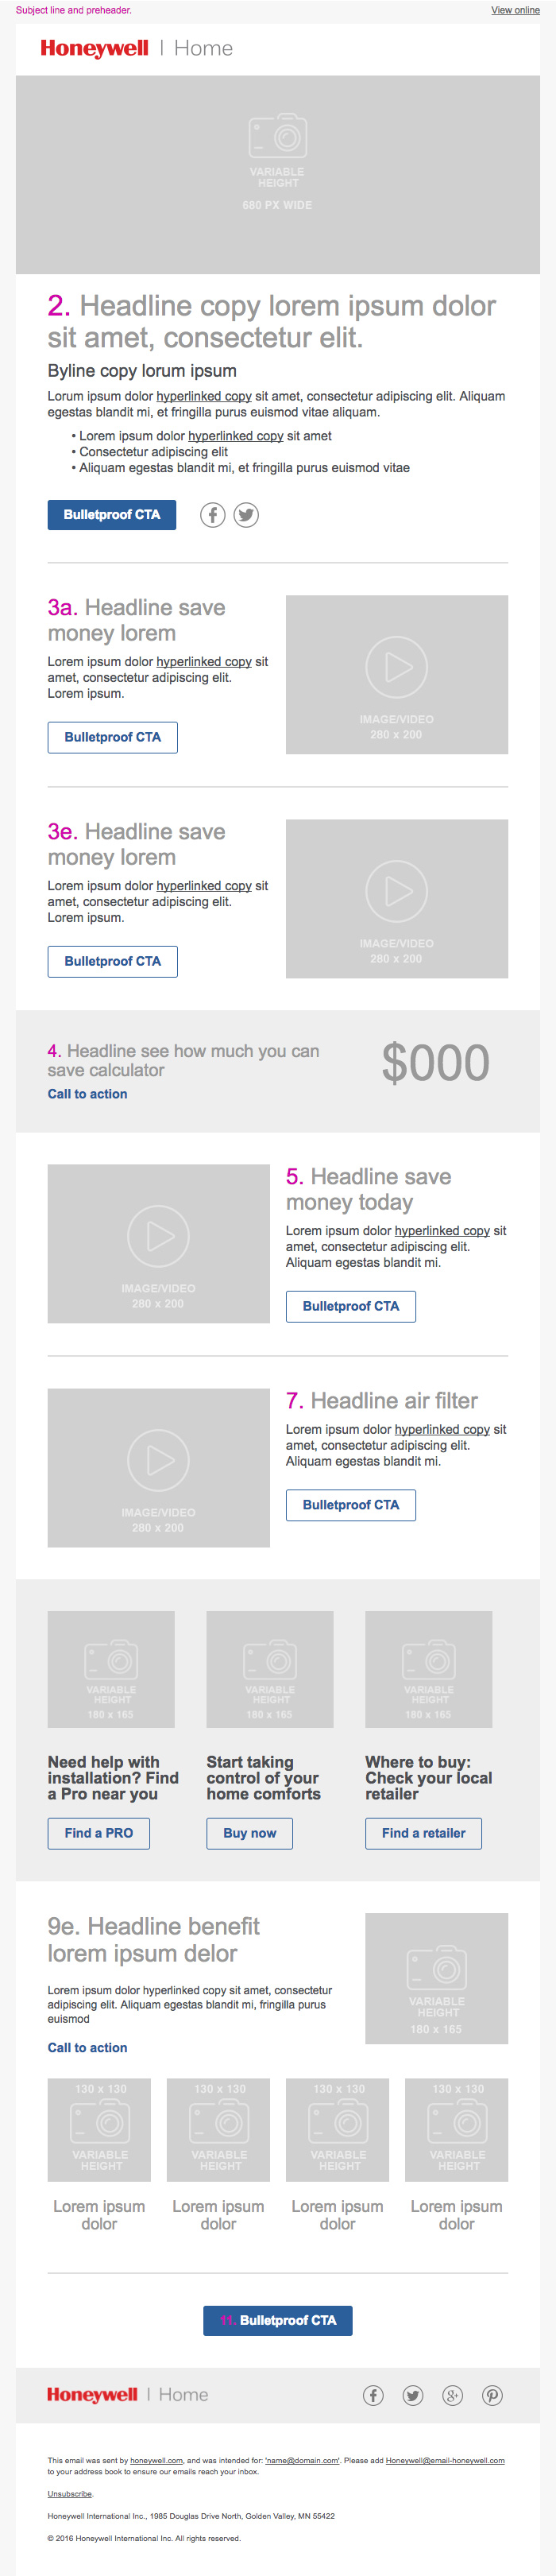This screenshot has height=2576, width=556.
Task: Click the Facebook icon beside the solid blue CTA
Action: click(212, 515)
